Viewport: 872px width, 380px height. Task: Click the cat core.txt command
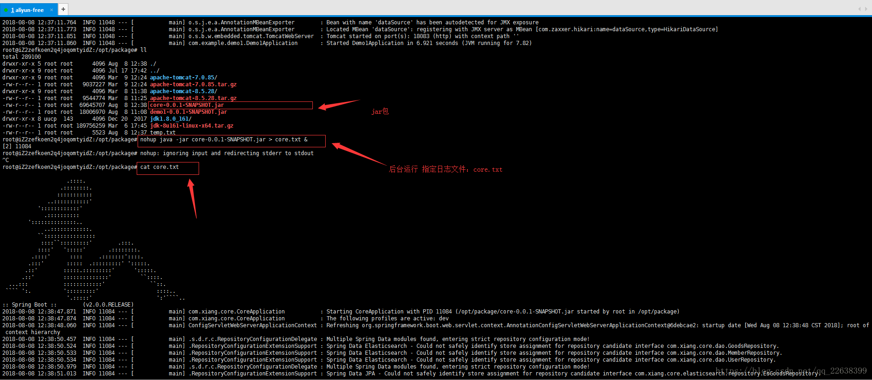pyautogui.click(x=160, y=167)
